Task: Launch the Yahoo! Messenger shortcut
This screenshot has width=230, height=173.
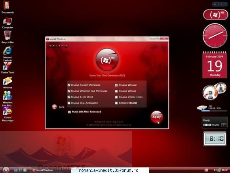Action: tap(8, 115)
